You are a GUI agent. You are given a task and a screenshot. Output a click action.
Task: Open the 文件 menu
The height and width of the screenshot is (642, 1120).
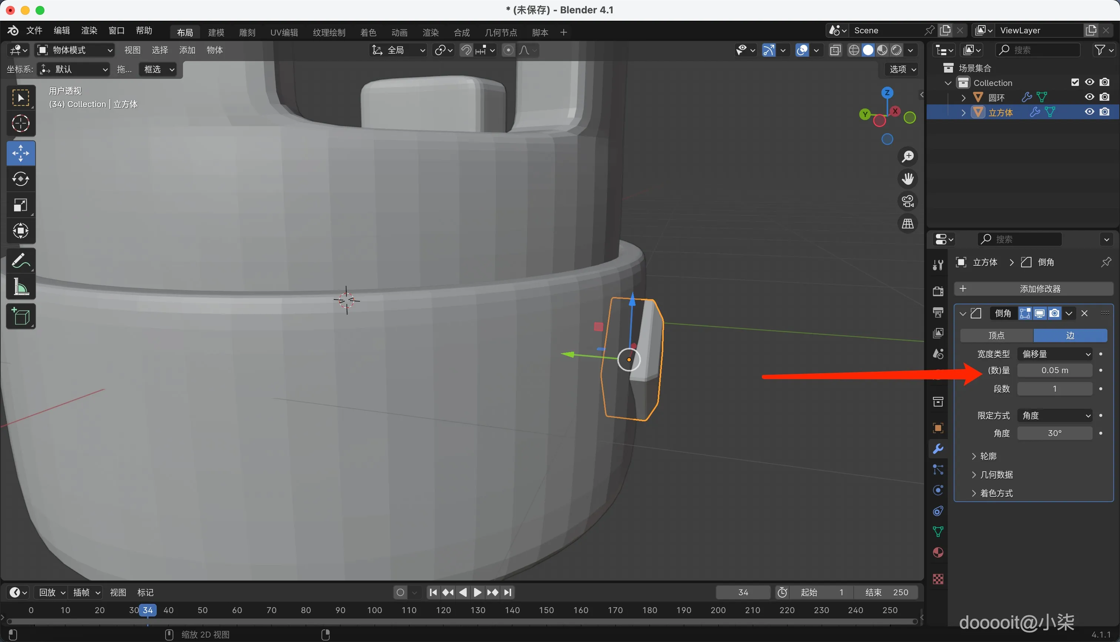[x=34, y=30]
